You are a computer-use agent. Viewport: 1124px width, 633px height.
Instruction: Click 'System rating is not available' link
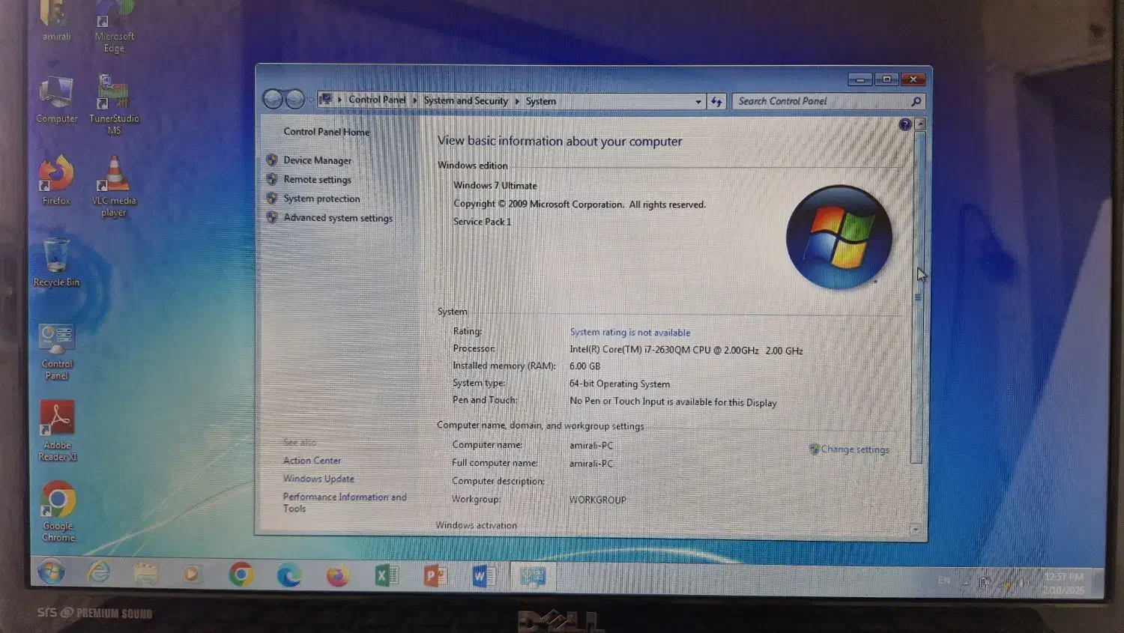[630, 333]
